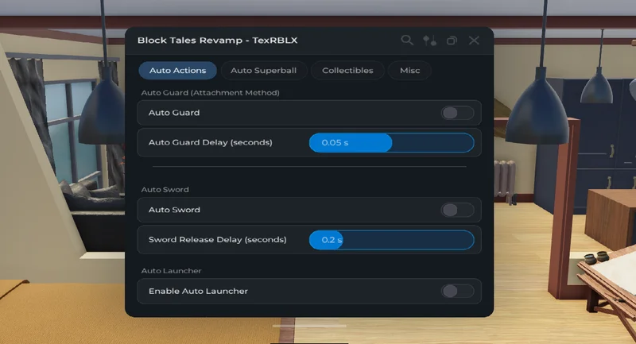Image resolution: width=636 pixels, height=344 pixels.
Task: Switch to the Auto Actions tab
Action: click(177, 71)
